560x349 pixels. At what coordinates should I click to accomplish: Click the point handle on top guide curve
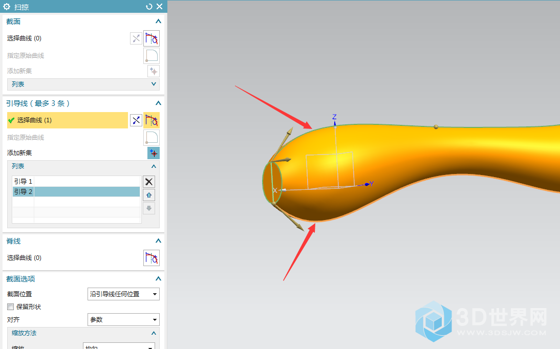coord(436,127)
